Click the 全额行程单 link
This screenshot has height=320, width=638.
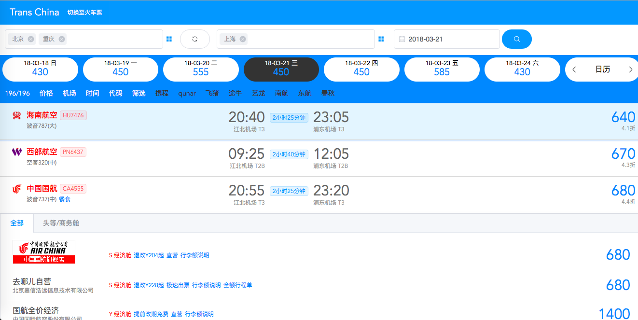pos(237,285)
